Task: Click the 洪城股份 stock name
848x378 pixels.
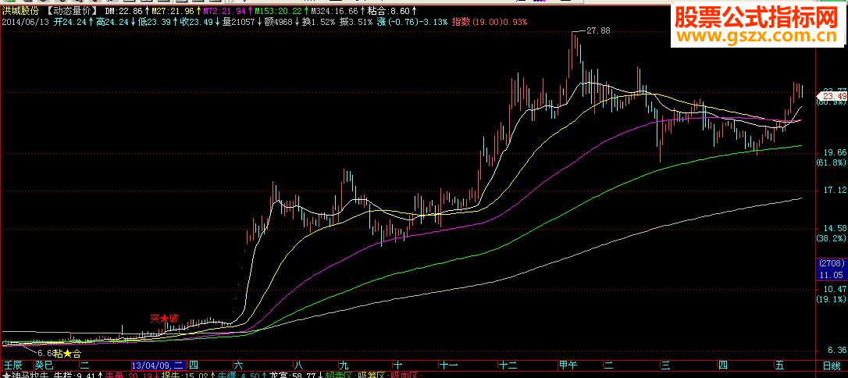Action: pyautogui.click(x=21, y=11)
